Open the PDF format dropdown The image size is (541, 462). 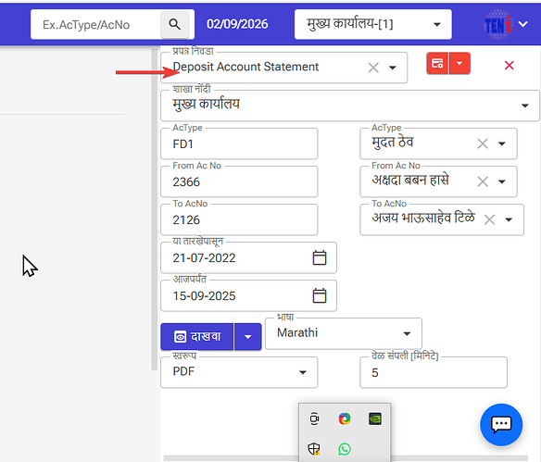pos(303,372)
